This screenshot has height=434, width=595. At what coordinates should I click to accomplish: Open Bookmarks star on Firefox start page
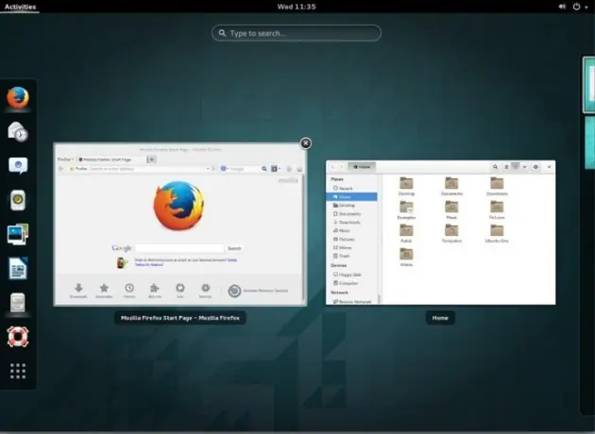coord(104,291)
